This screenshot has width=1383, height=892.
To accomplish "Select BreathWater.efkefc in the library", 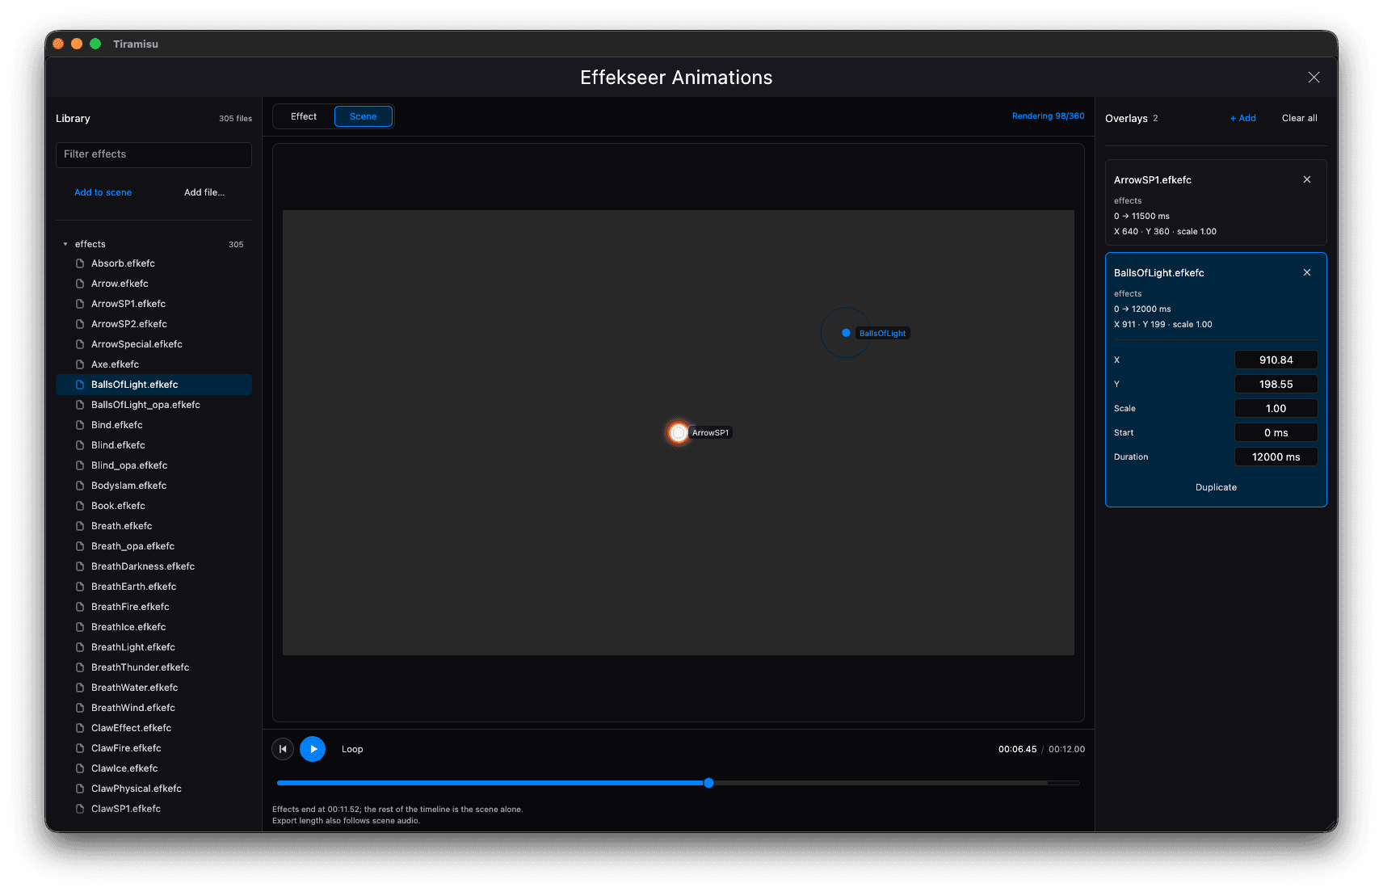I will (153, 688).
